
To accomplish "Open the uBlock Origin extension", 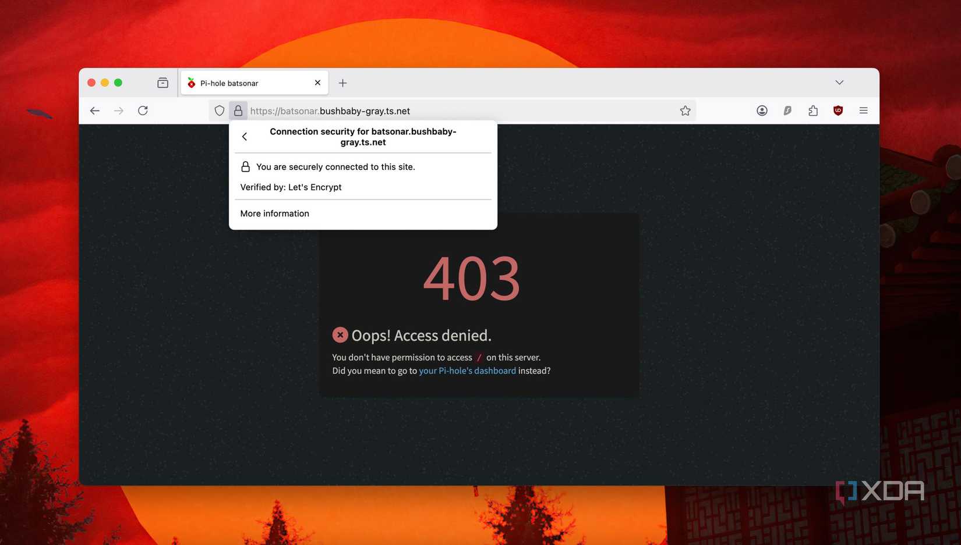I will [838, 110].
